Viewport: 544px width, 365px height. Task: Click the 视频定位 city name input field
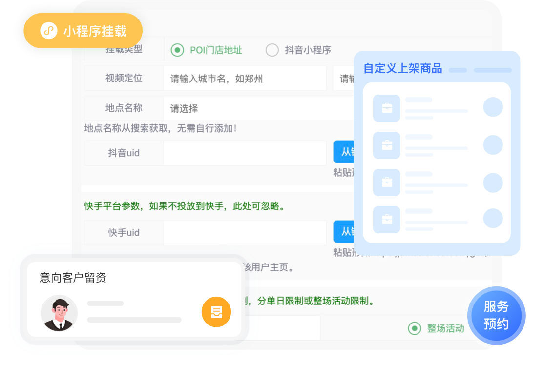245,79
